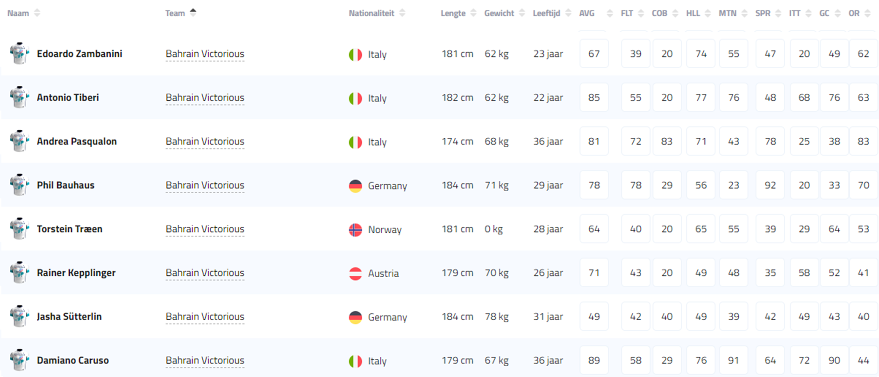Click Germany flag in Jasha Sütterlin row
Viewport: 879px width, 377px height.
[355, 317]
